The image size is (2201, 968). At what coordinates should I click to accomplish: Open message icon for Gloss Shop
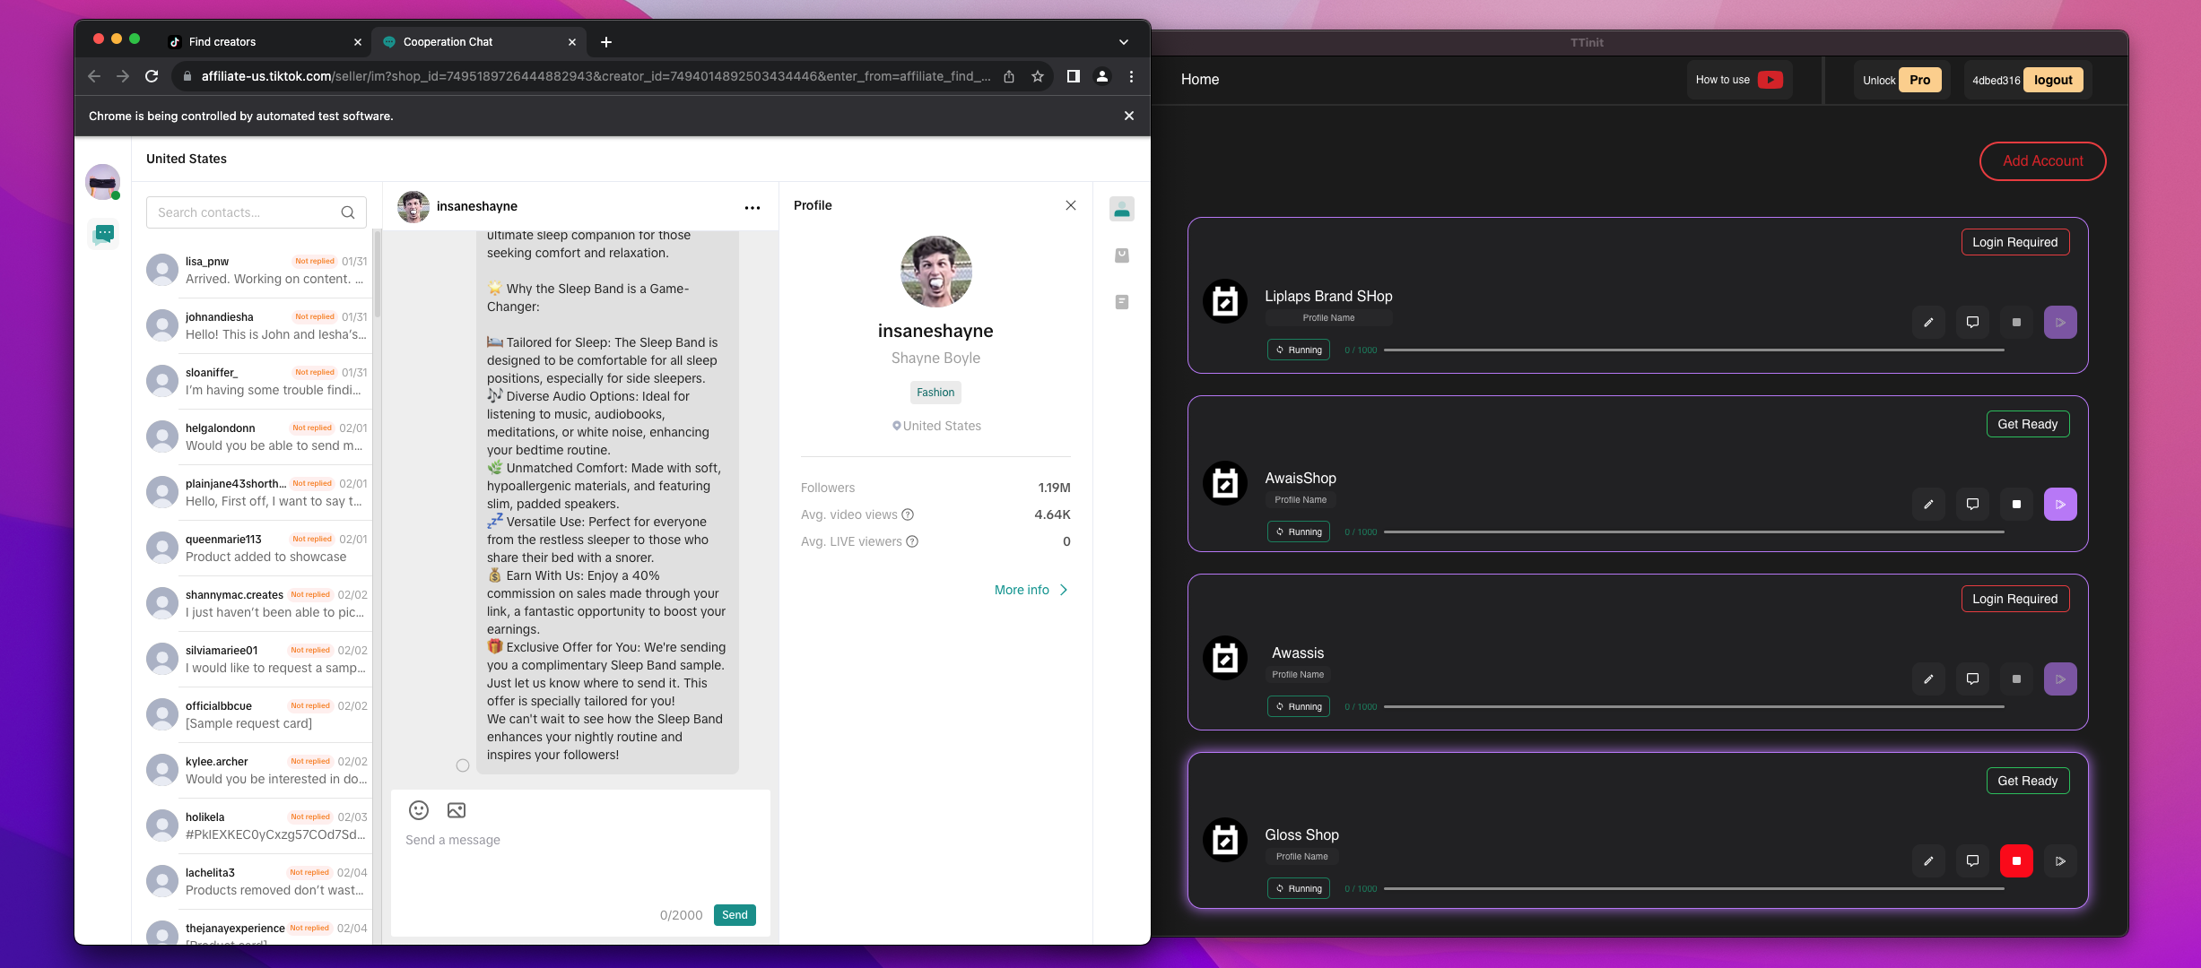click(1972, 861)
